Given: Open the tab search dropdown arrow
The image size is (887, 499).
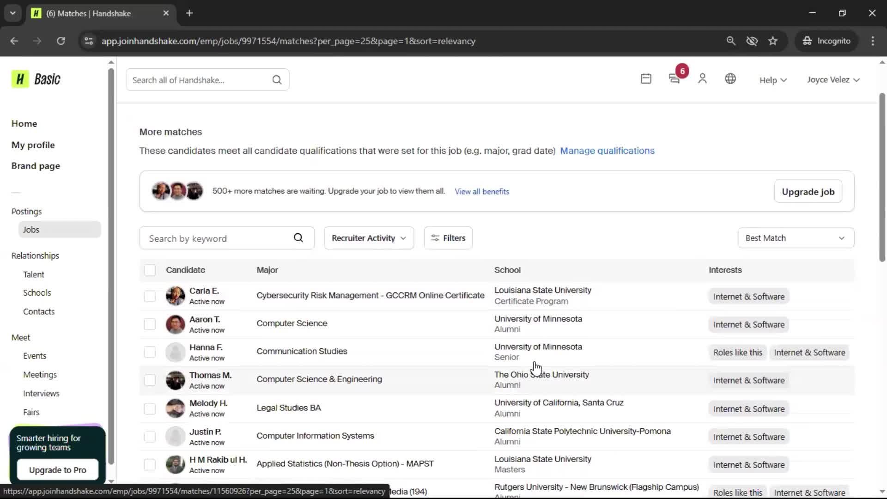Looking at the screenshot, I should (x=13, y=13).
